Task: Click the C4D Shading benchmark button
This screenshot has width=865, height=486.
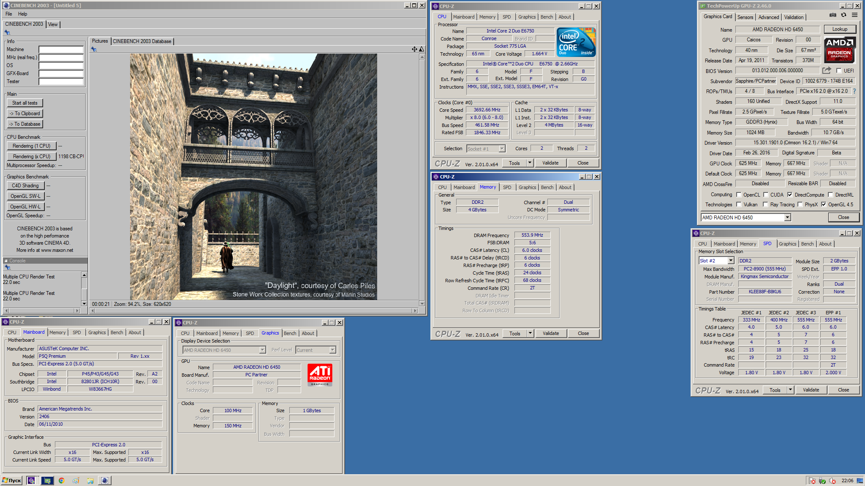Action: pos(25,186)
